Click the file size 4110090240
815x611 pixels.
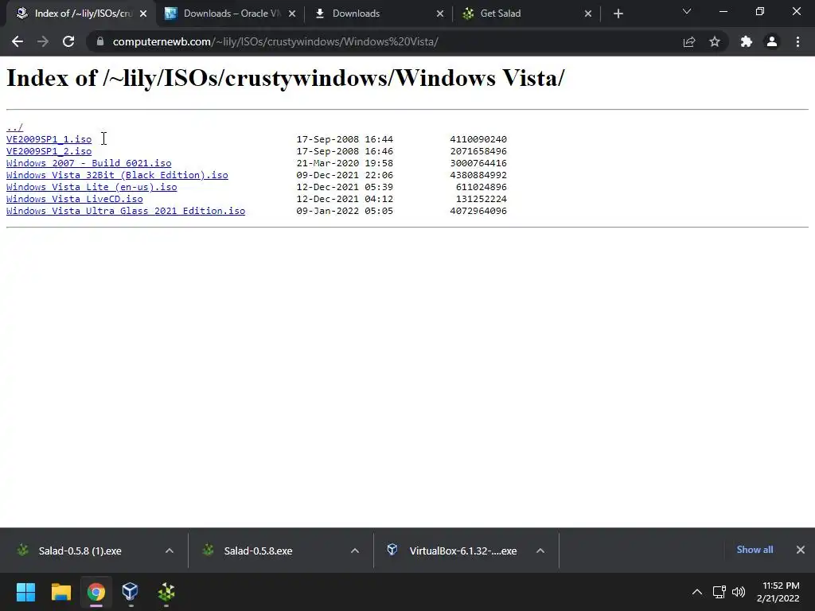point(478,139)
